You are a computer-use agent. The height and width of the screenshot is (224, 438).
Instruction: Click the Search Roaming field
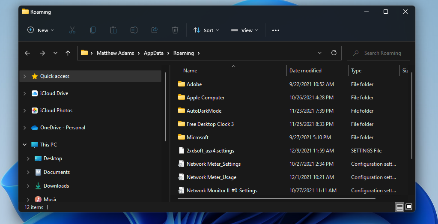(378, 53)
